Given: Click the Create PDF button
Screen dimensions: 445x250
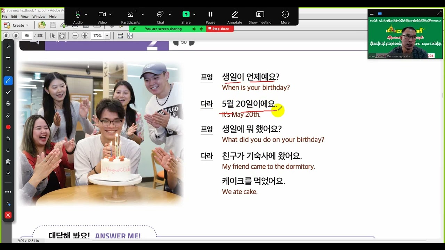Looking at the screenshot, I should 16,25.
